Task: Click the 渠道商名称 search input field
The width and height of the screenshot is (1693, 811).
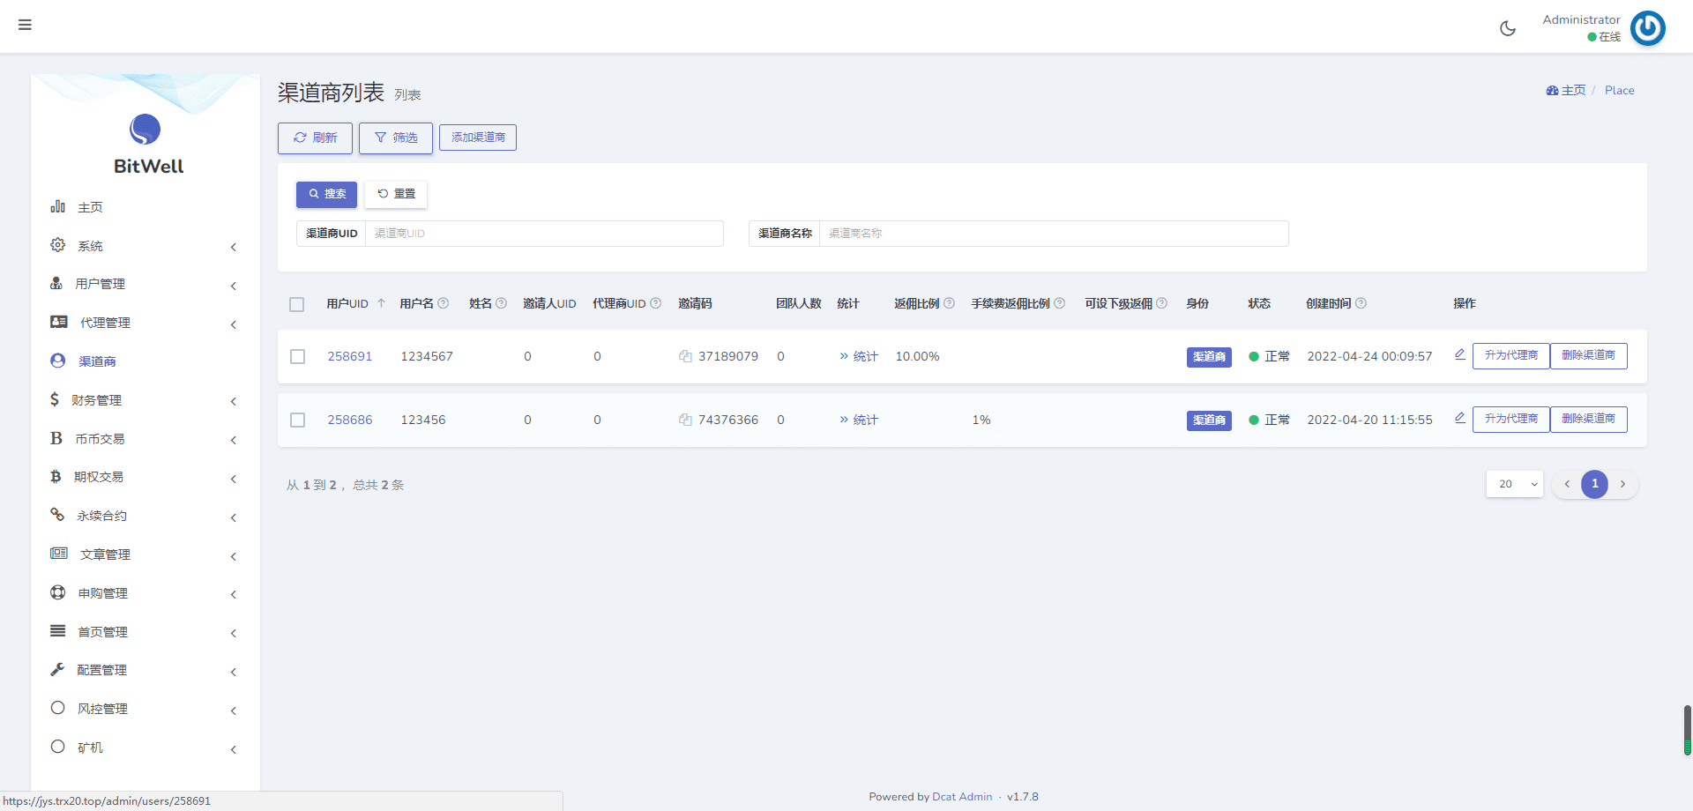Action: [x=1053, y=234]
